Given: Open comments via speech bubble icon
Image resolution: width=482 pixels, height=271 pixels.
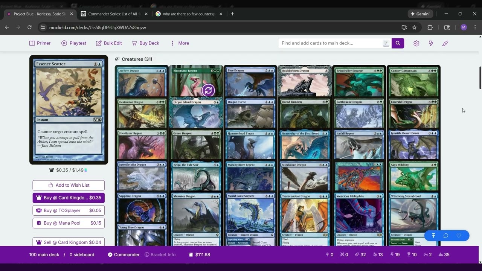Looking at the screenshot, I should 446,236.
